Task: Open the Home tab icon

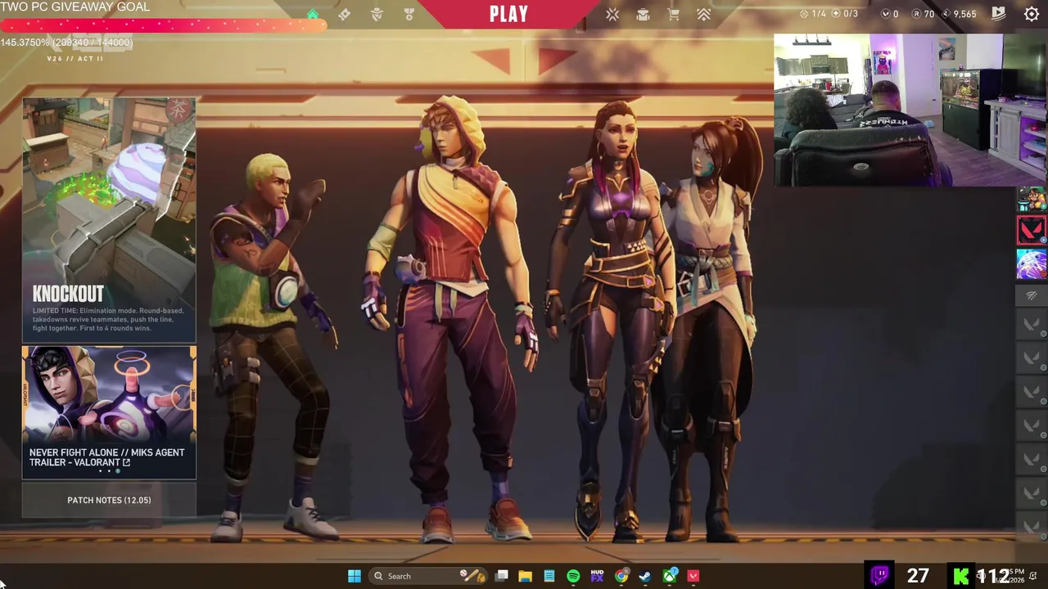Action: [313, 15]
